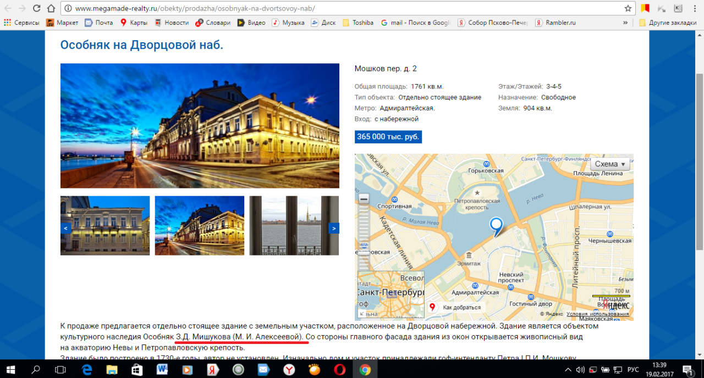704x378 pixels.
Task: Open Opera from the Windows taskbar
Action: click(x=339, y=370)
